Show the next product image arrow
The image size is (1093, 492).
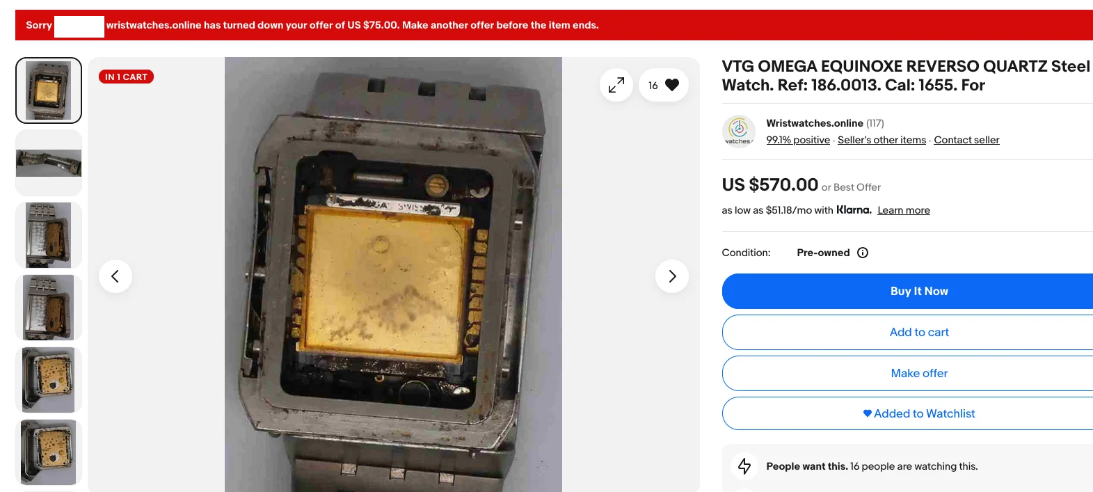click(672, 276)
